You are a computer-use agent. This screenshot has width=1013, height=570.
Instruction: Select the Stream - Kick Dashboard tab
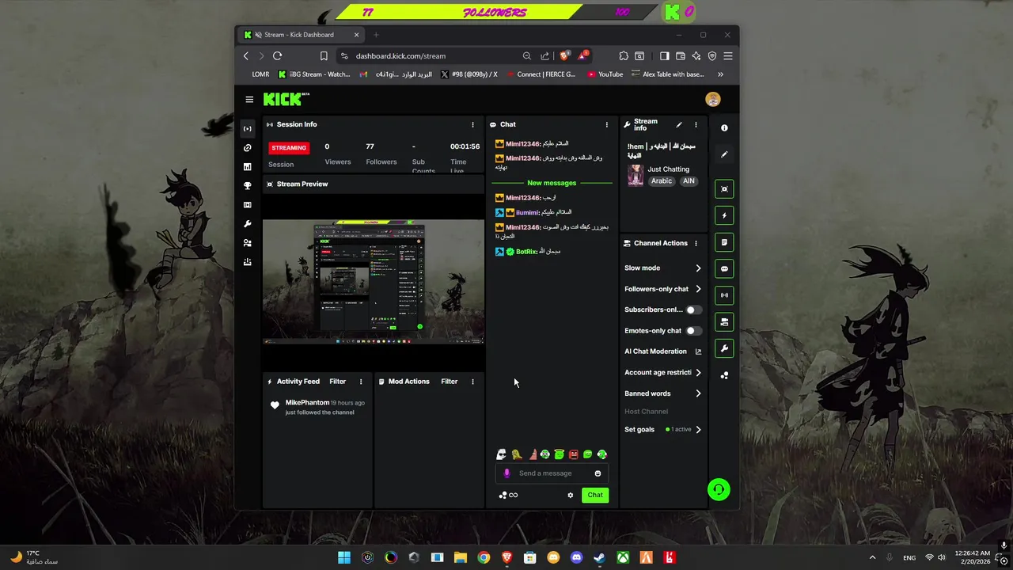[x=302, y=35]
